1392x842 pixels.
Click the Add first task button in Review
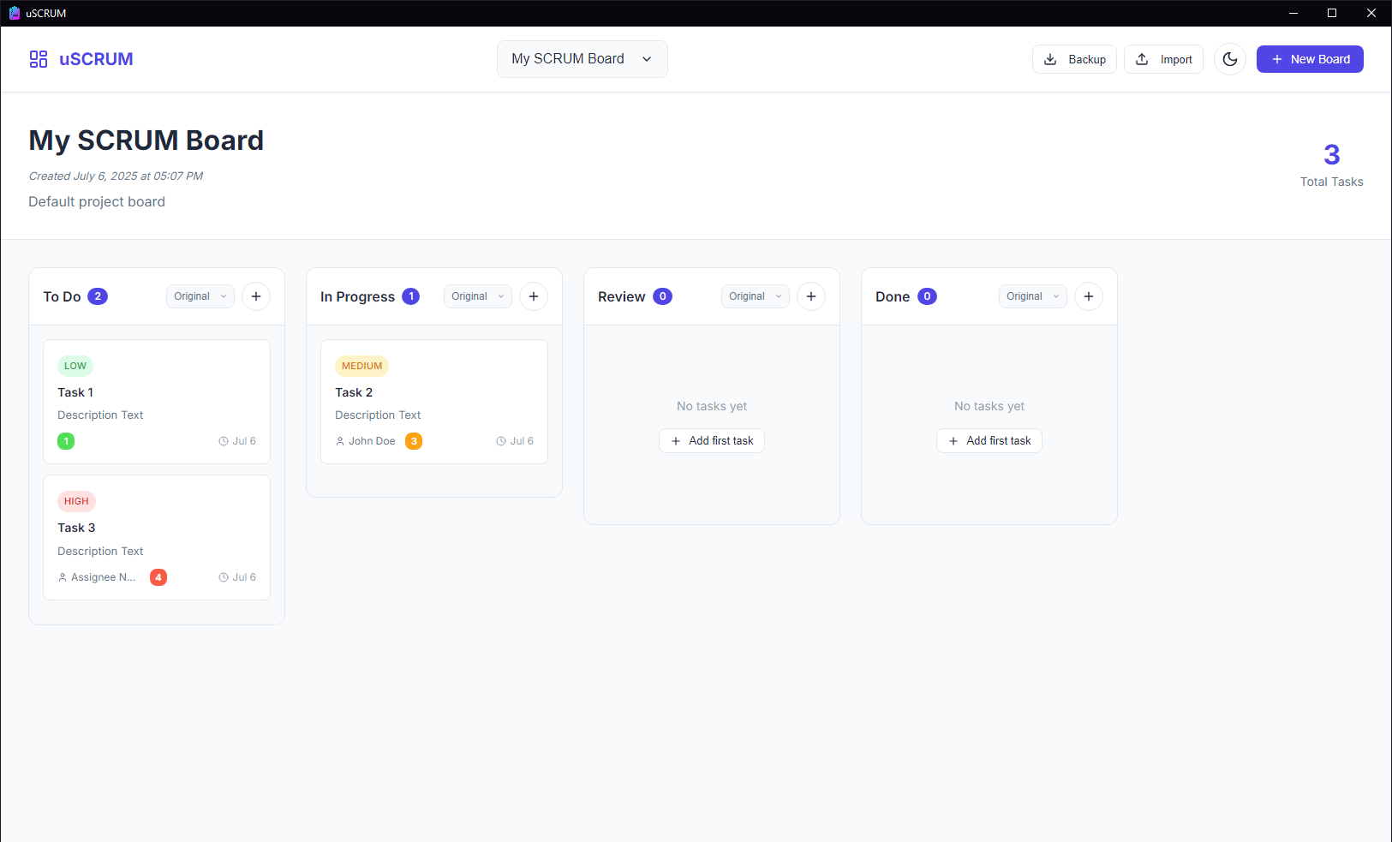[712, 440]
